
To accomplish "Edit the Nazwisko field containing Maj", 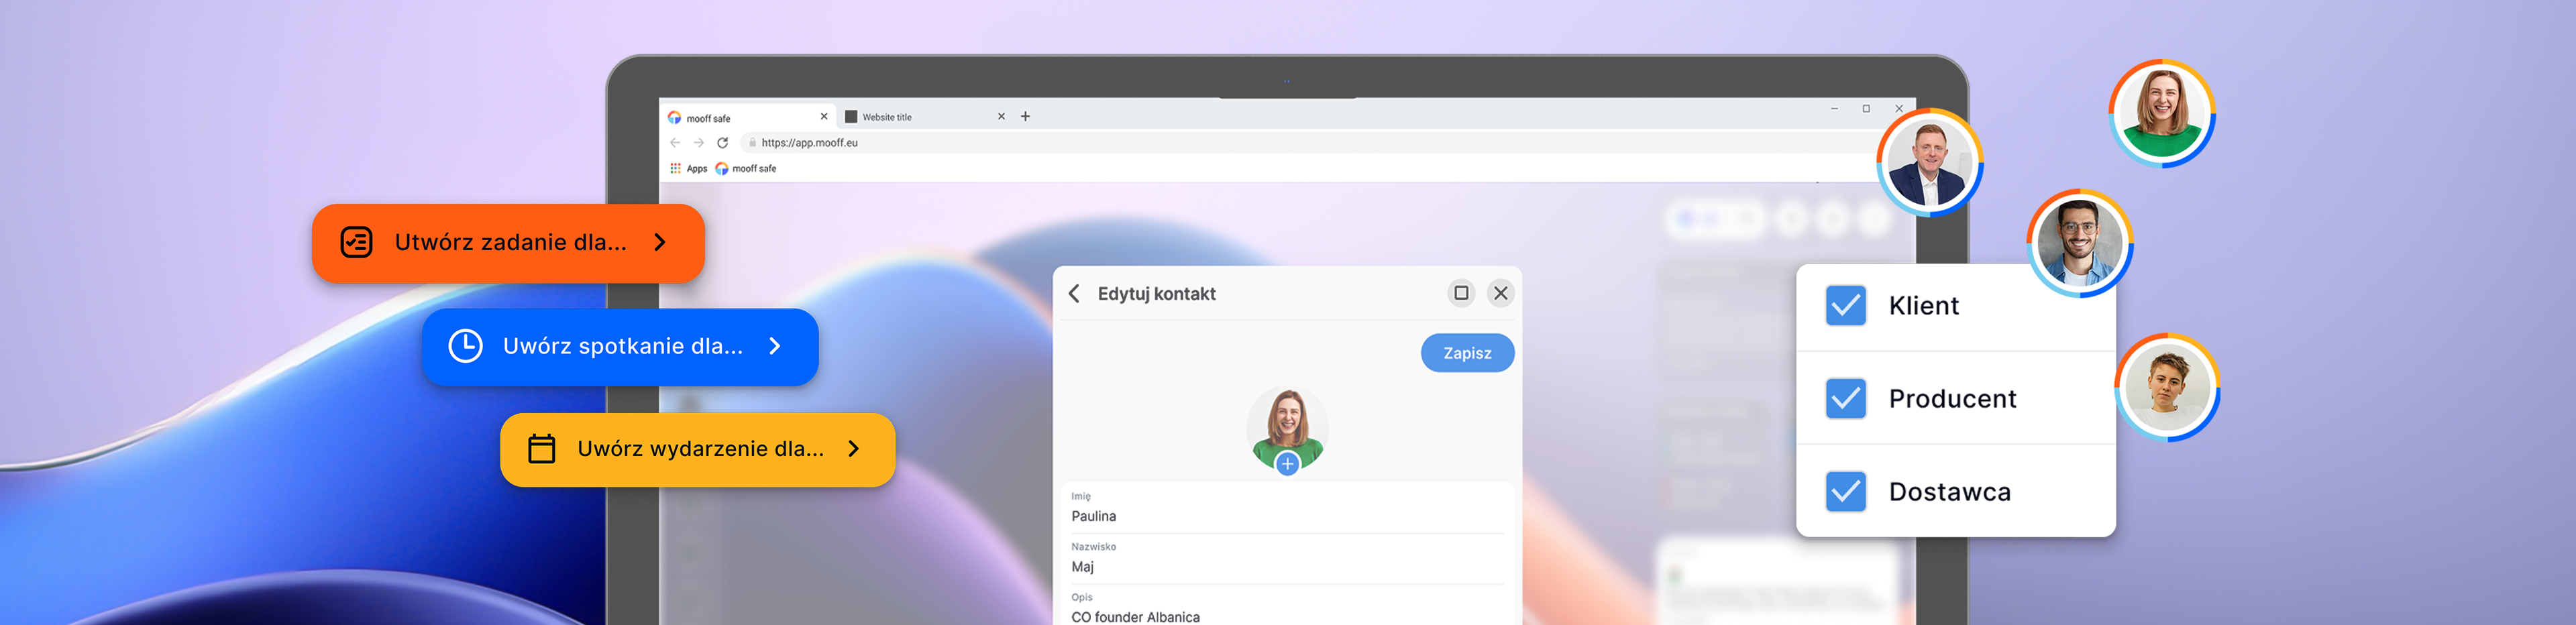I will (1287, 559).
